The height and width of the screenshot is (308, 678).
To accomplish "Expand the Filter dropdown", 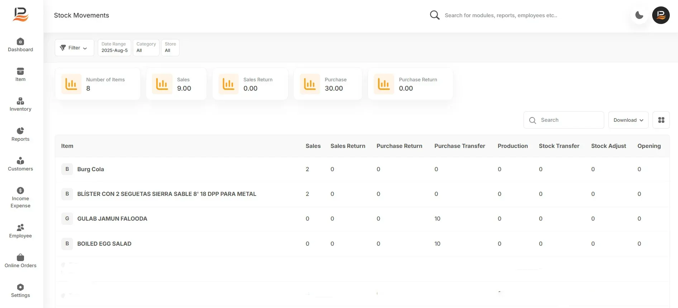I will click(x=74, y=48).
